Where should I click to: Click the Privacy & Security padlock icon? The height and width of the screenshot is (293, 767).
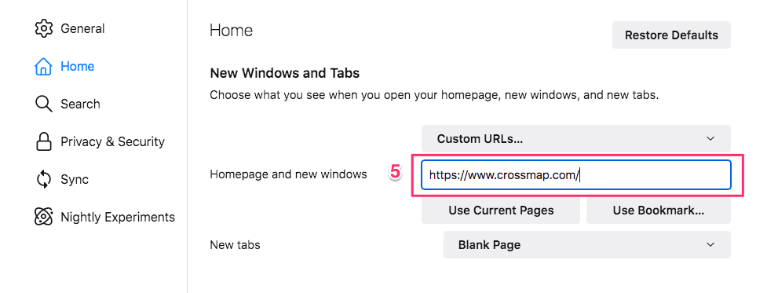(x=43, y=141)
